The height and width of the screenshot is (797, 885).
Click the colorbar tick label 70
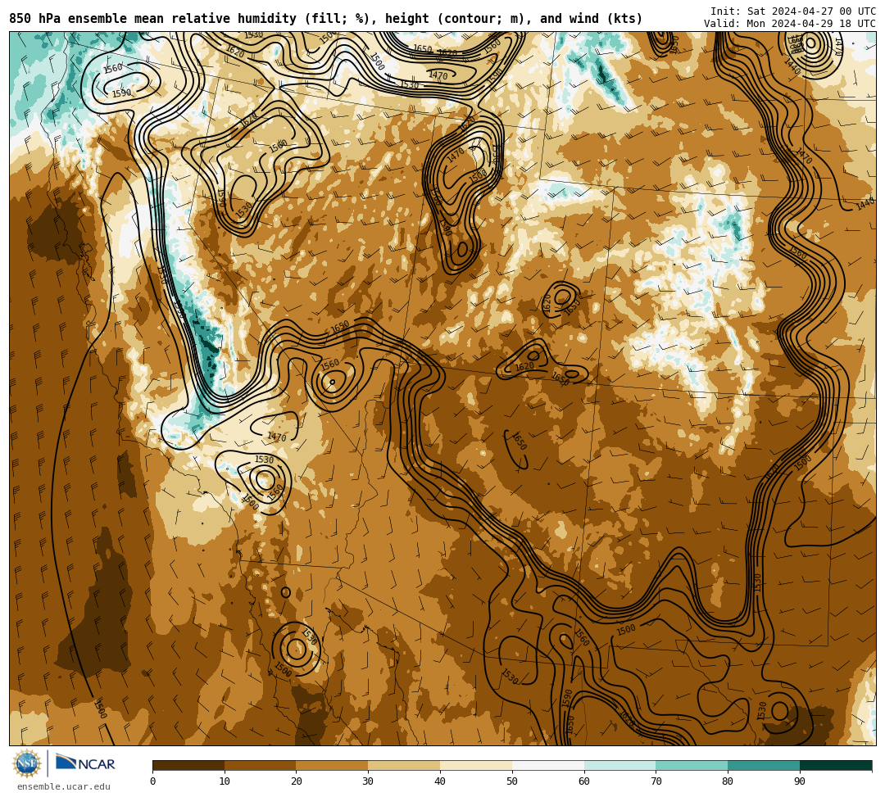[656, 781]
